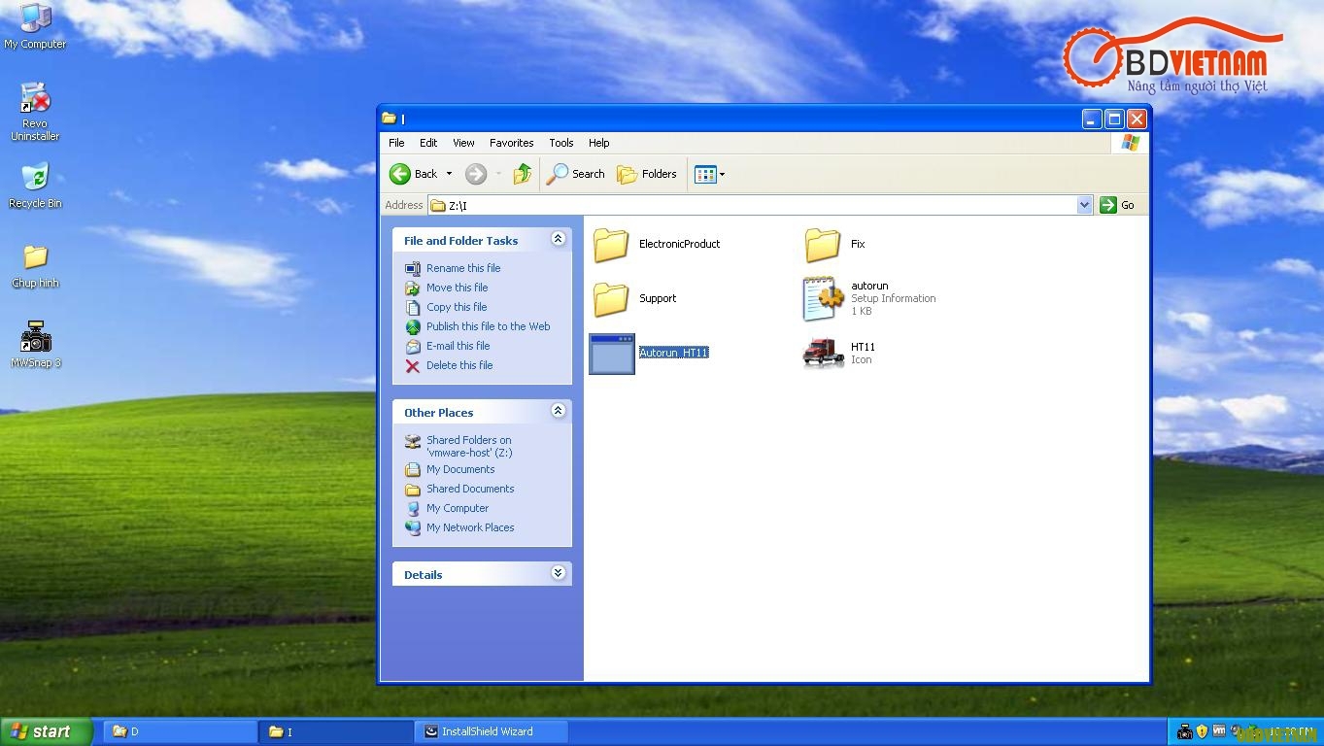Select the HT11 truck icon file
The height and width of the screenshot is (746, 1324).
823,353
